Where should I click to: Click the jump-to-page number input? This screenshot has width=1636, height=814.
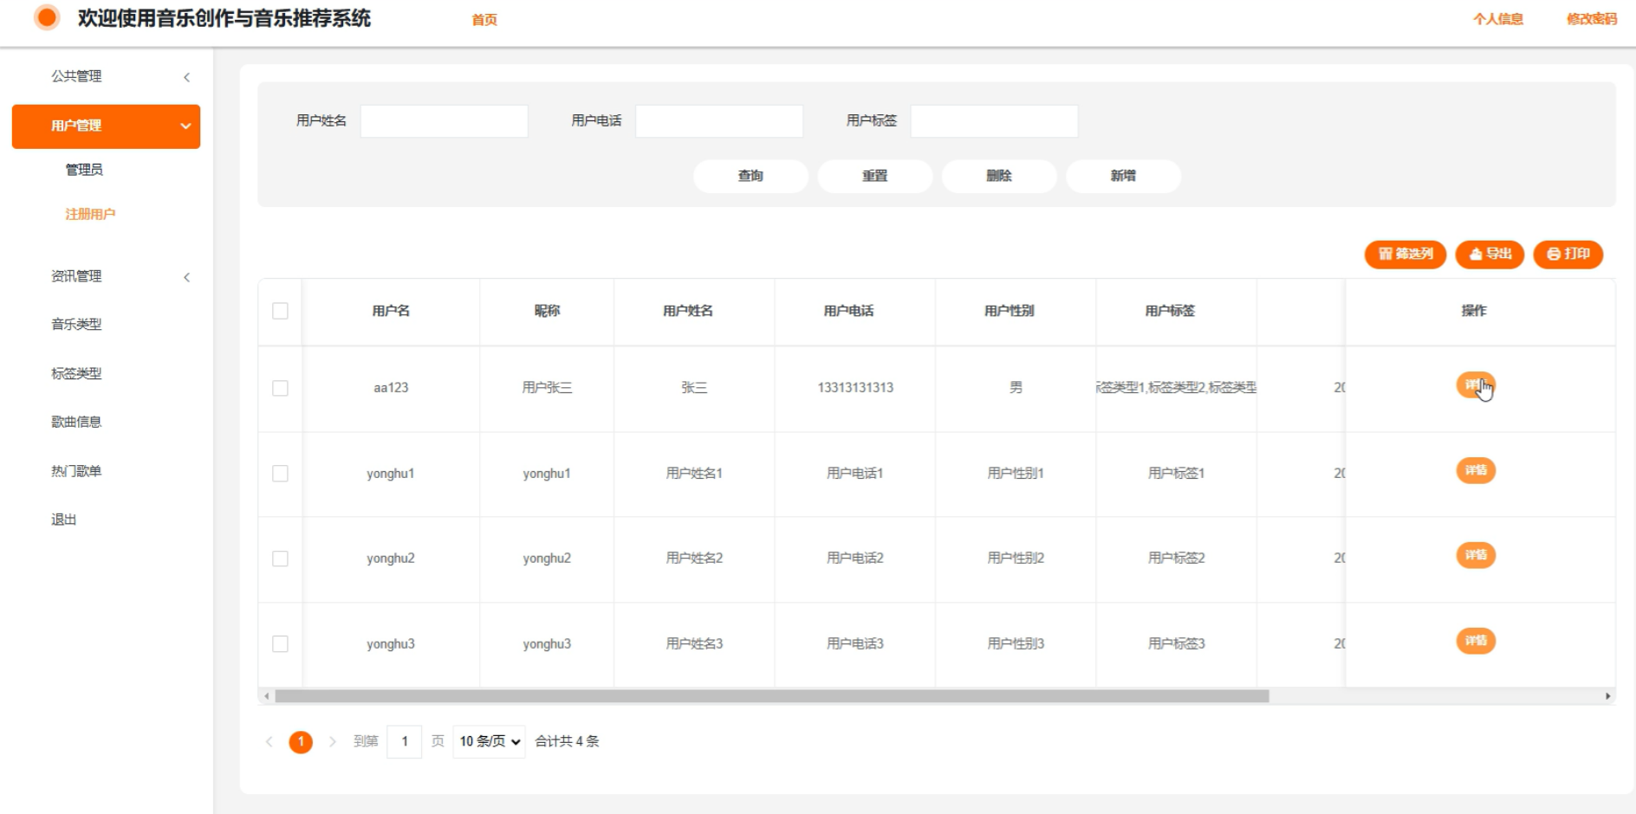click(405, 741)
